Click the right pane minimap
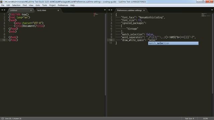Image resolution: width=214 pixels, height=120 pixels. point(206,15)
